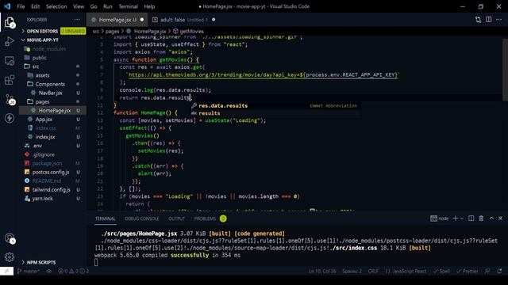Collapse the MOVIE-APP-YT folder section
This screenshot has width=508, height=285.
53,40
